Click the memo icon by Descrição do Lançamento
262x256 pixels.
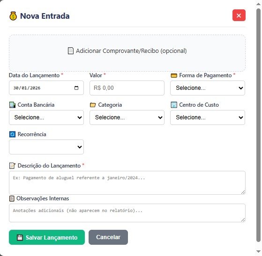pos(12,166)
